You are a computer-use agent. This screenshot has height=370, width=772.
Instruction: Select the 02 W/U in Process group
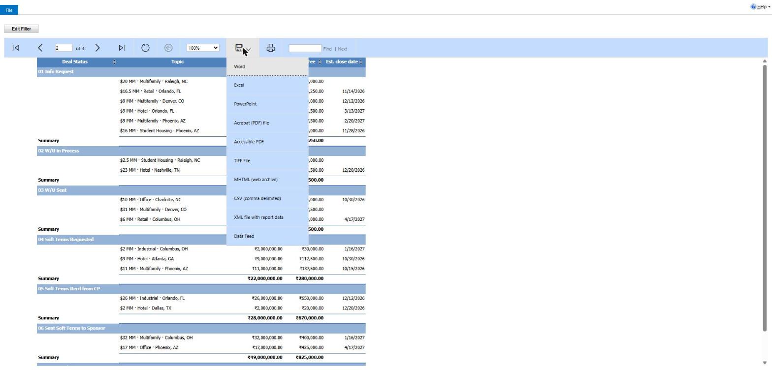pyautogui.click(x=201, y=151)
